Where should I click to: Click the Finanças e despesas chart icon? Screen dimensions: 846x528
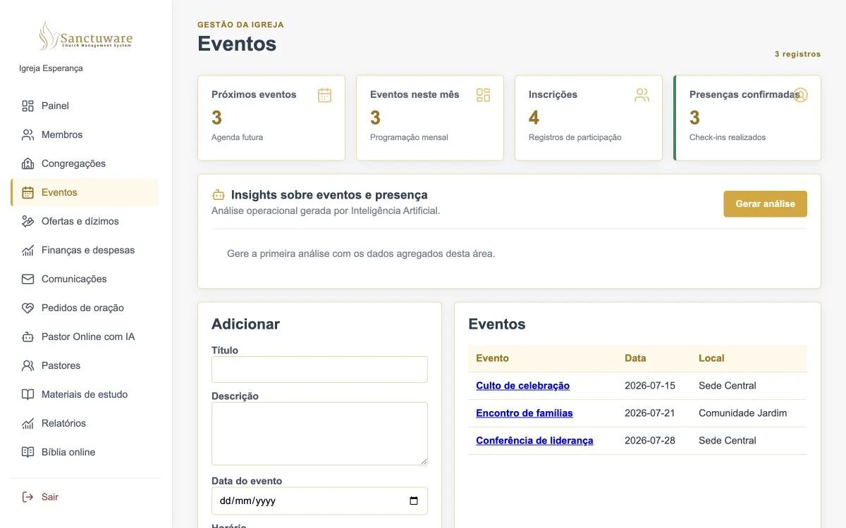pos(27,250)
